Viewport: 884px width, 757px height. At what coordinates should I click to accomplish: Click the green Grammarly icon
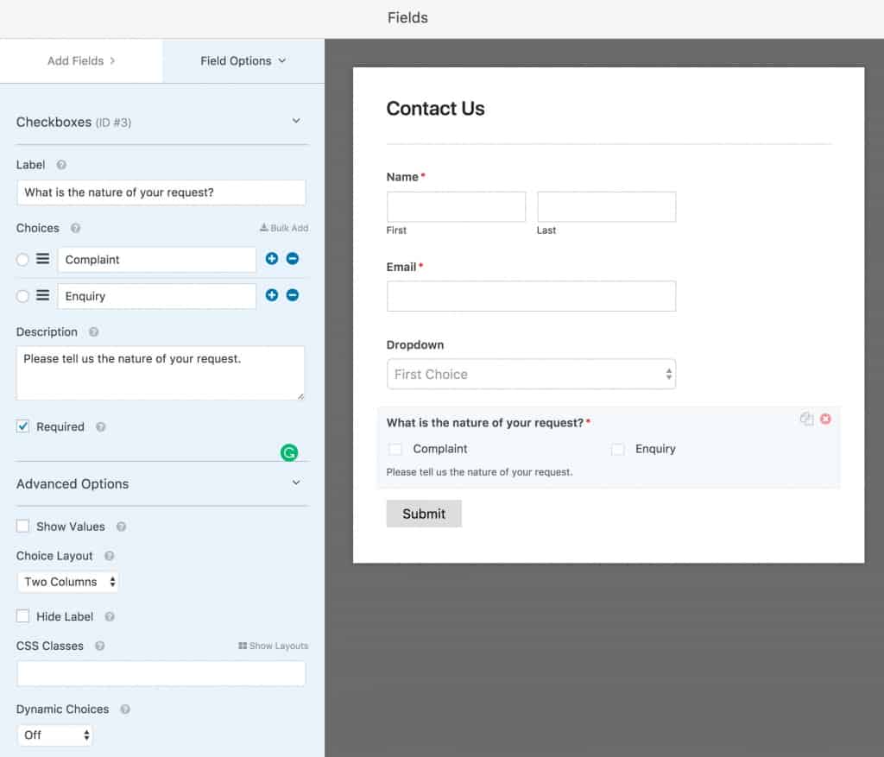coord(289,452)
